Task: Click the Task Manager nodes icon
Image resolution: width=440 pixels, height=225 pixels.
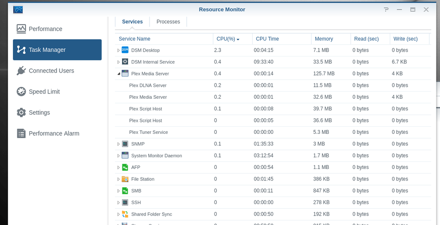Action: [x=21, y=50]
